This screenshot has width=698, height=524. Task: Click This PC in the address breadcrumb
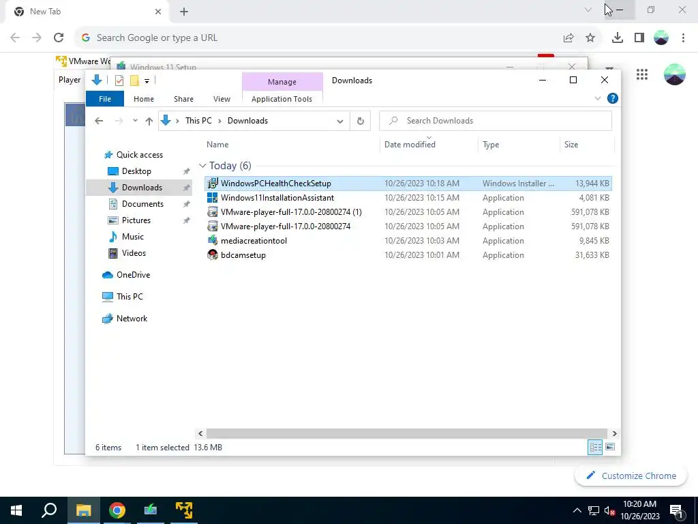pyautogui.click(x=198, y=121)
